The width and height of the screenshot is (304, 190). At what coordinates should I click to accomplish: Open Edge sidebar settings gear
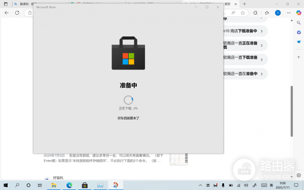coord(299,175)
